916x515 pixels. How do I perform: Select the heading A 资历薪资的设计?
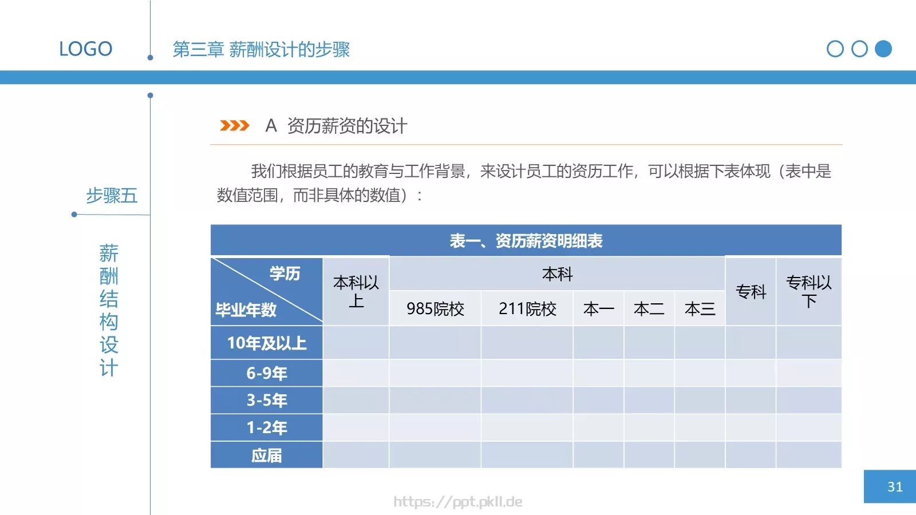click(336, 126)
